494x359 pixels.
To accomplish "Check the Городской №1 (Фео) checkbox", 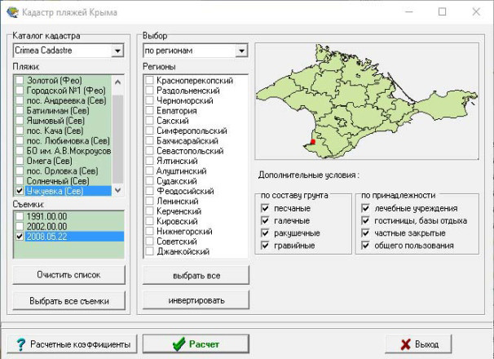I will click(20, 91).
